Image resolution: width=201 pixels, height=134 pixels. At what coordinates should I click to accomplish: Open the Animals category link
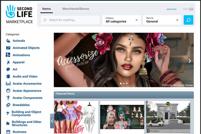(x=19, y=41)
